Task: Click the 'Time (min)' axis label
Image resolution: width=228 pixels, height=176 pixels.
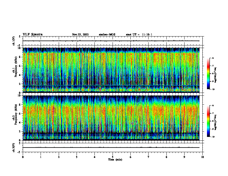Action: click(x=115, y=160)
